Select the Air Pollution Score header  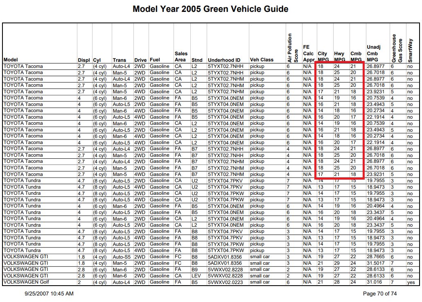(x=293, y=48)
